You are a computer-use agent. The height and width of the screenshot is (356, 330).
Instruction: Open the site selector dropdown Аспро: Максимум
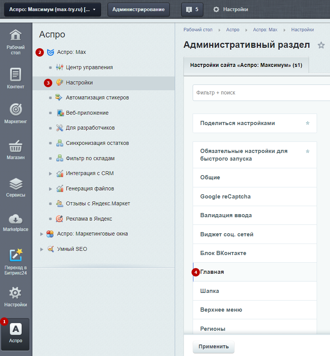coord(53,10)
